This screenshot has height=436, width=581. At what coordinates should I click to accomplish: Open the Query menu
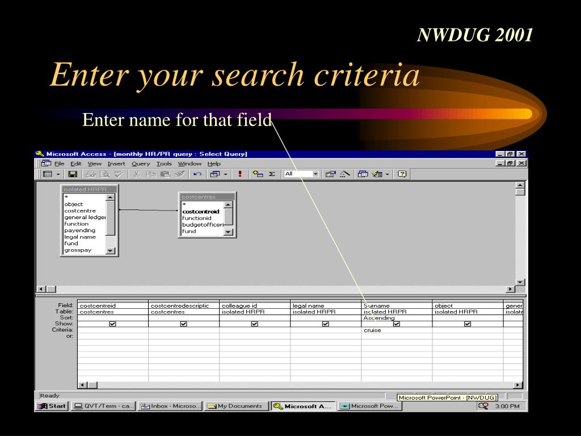[141, 163]
